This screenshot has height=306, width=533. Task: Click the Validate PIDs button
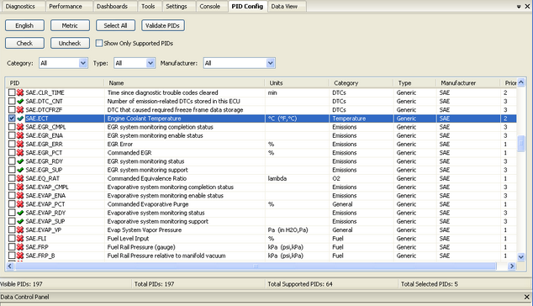(x=163, y=25)
